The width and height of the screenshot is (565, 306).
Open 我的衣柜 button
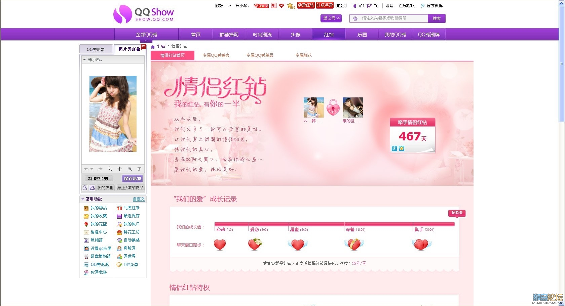(x=105, y=188)
